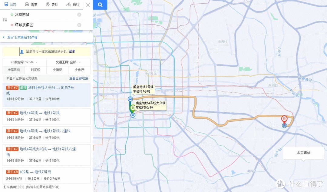This screenshot has height=192, width=327.
Task: Clear the 环球度假区 destination field
Action: (x=79, y=25)
